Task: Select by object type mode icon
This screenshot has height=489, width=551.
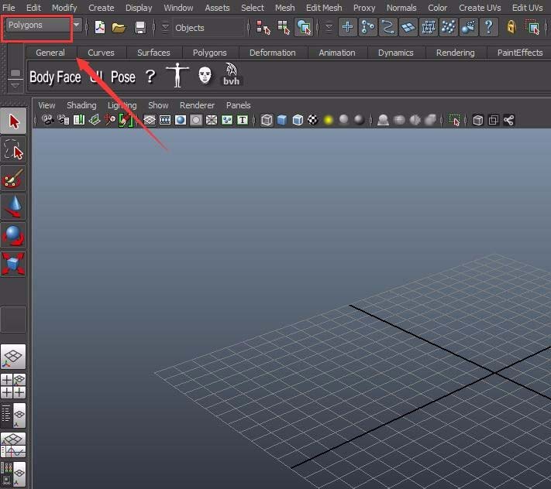Action: tap(284, 27)
